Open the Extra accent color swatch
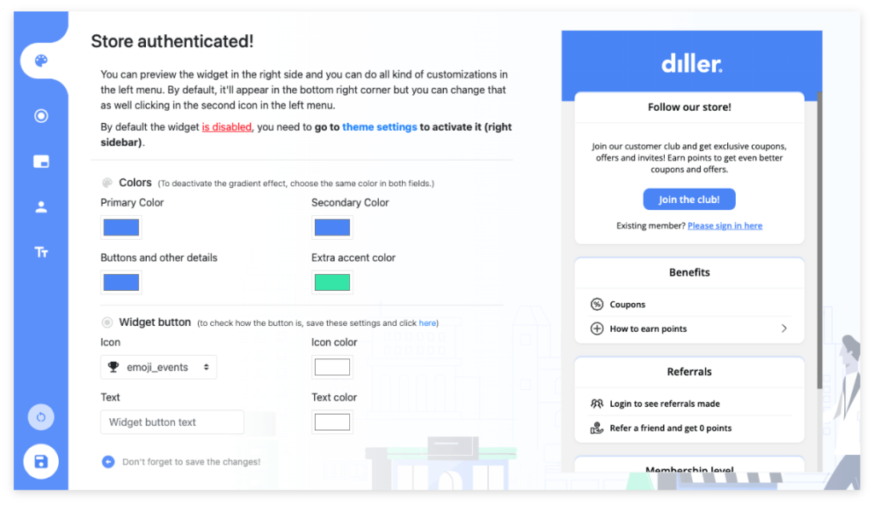 coord(331,282)
